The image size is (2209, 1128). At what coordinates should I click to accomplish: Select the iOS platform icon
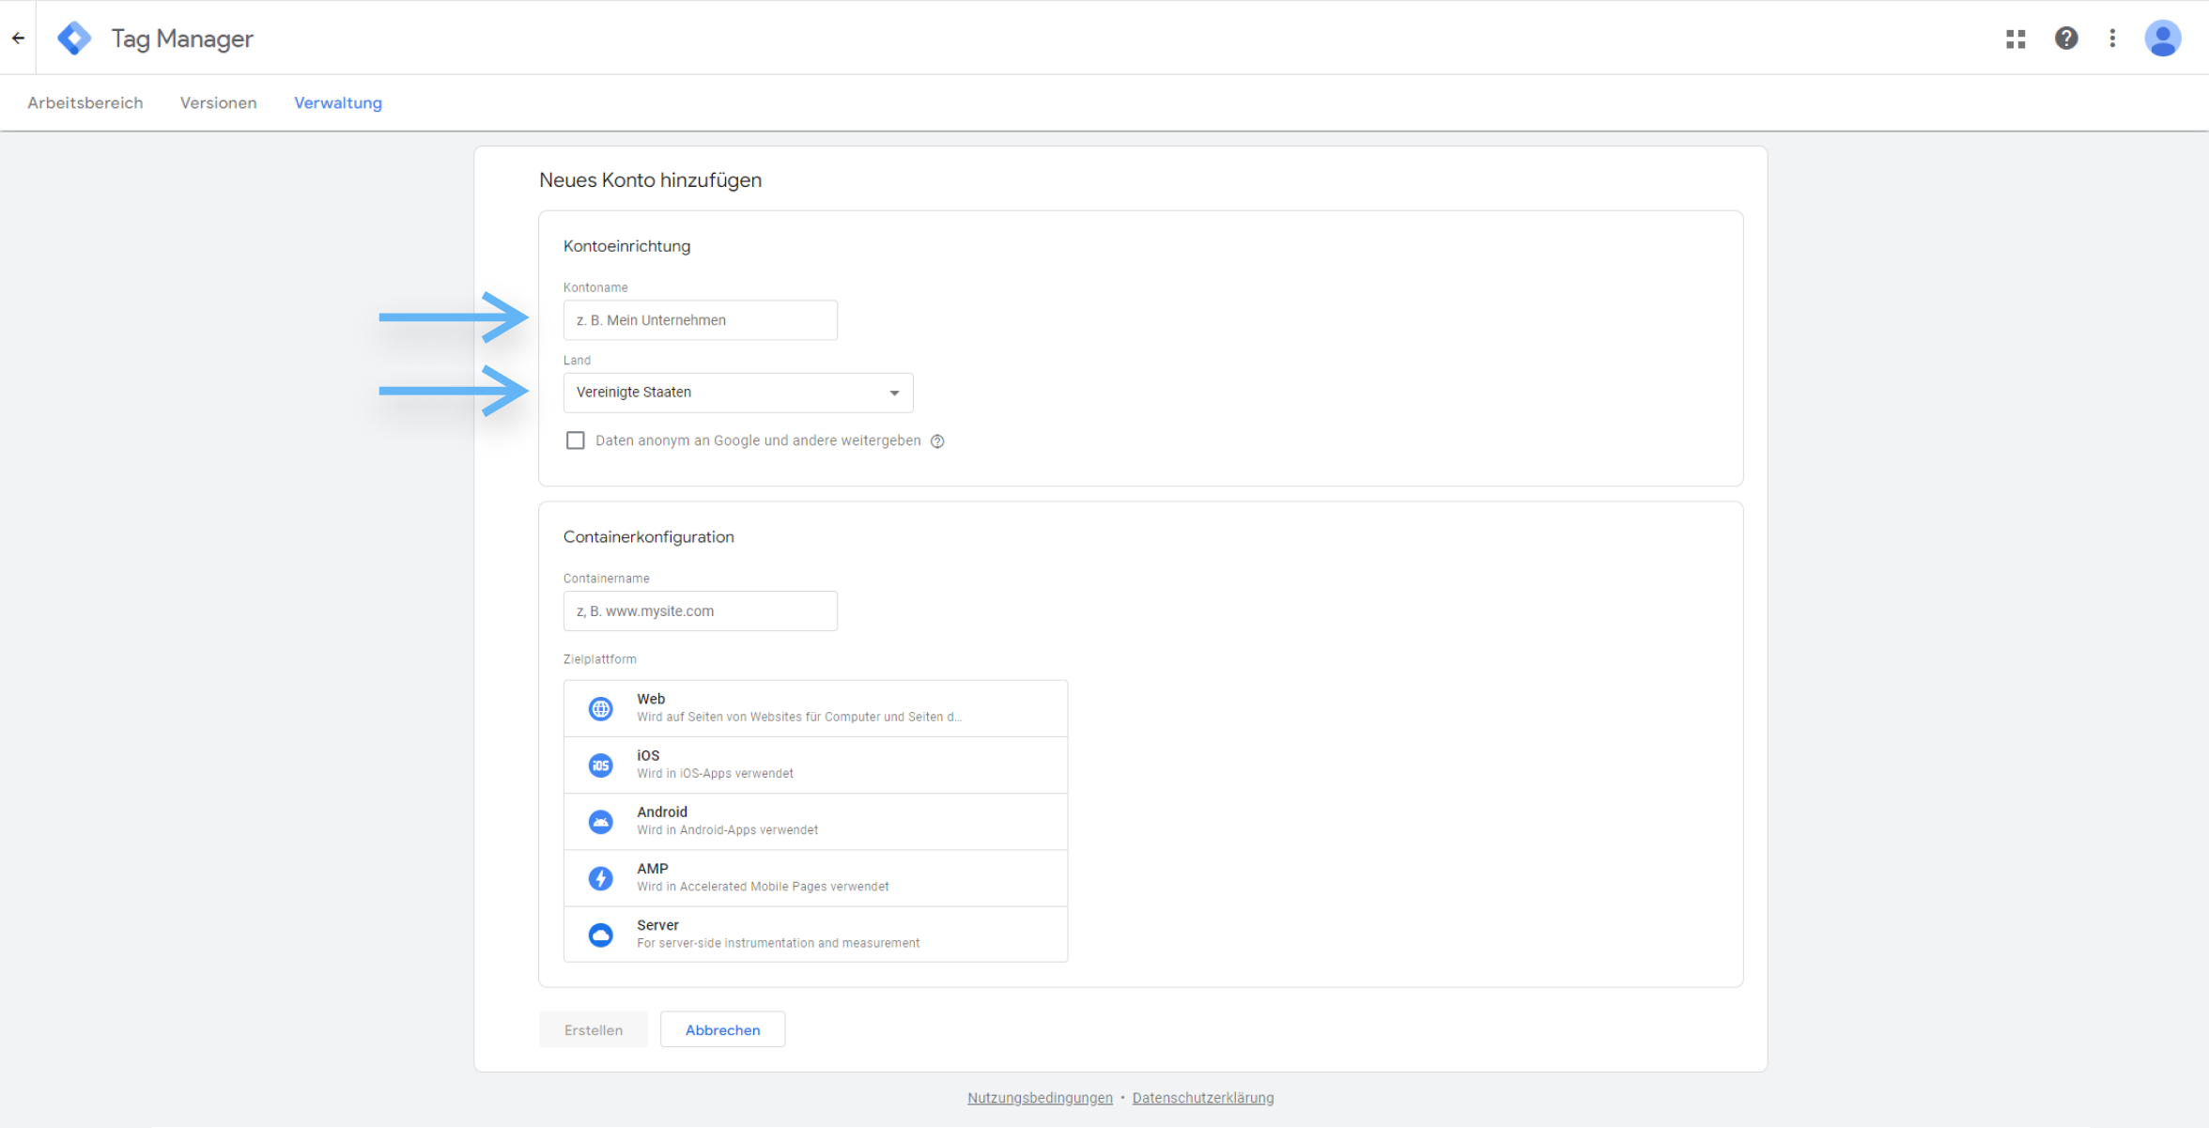coord(601,765)
